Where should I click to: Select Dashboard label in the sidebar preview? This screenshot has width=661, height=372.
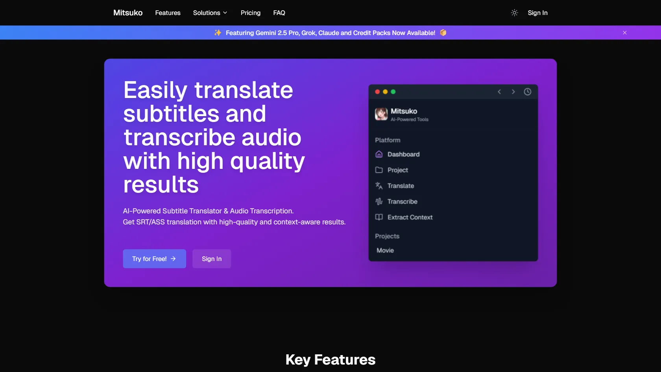coord(404,154)
